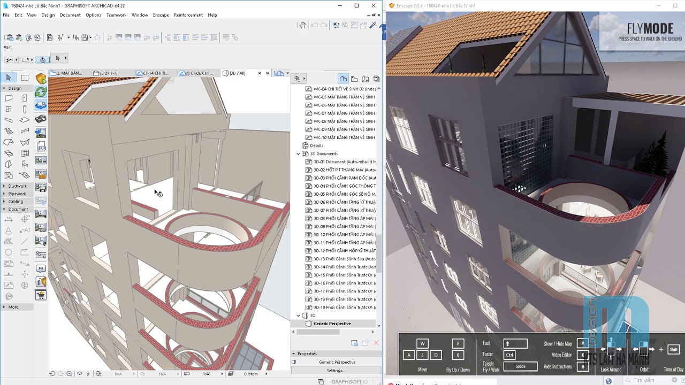Open the File menu
Image resolution: width=685 pixels, height=385 pixels.
click(6, 15)
